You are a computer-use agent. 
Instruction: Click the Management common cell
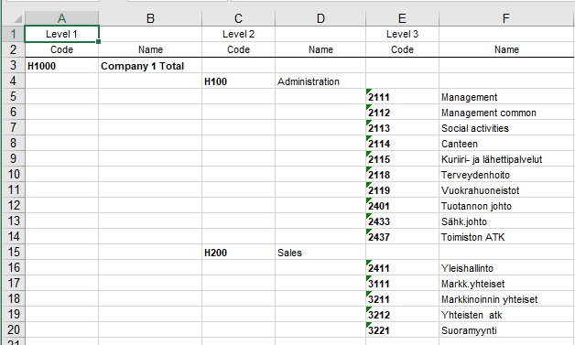pos(506,113)
